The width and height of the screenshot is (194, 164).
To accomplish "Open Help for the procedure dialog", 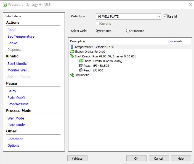I will 181,158.
